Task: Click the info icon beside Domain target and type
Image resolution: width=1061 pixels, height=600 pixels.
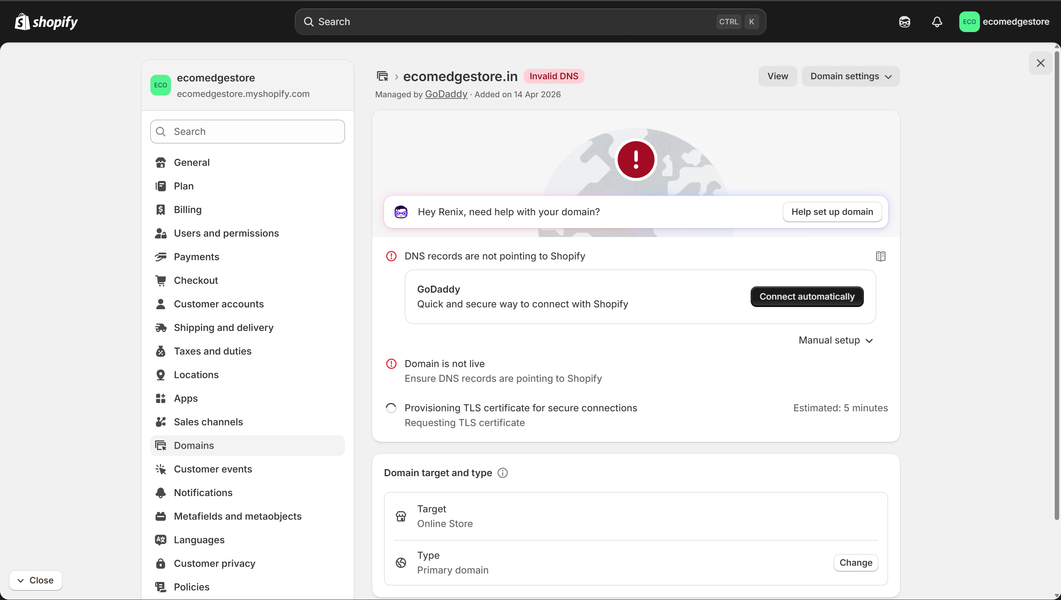Action: 503,472
